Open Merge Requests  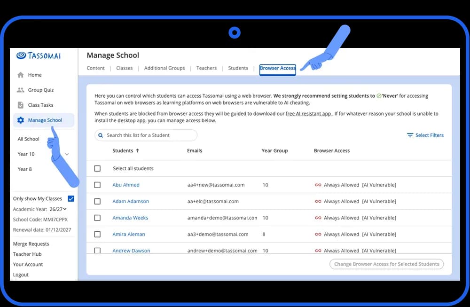click(x=31, y=244)
